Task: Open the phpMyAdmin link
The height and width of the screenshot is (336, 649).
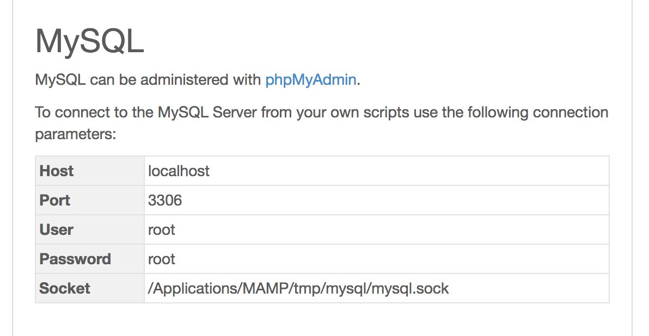Action: [x=310, y=80]
